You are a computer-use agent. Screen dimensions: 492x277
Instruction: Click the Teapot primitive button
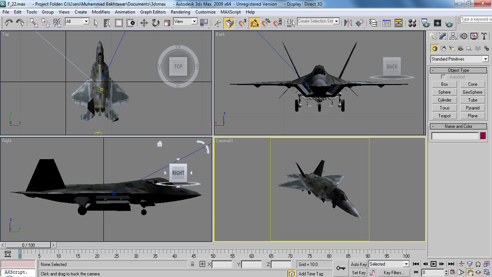click(x=444, y=116)
